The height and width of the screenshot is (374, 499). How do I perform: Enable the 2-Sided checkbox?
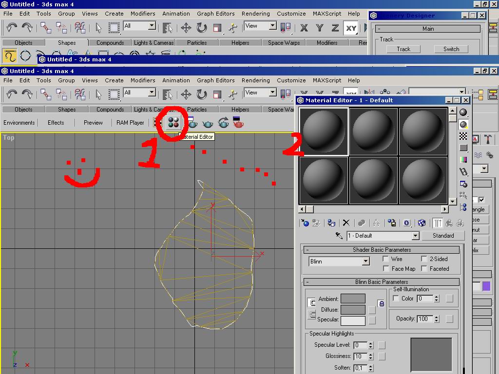pyautogui.click(x=424, y=259)
